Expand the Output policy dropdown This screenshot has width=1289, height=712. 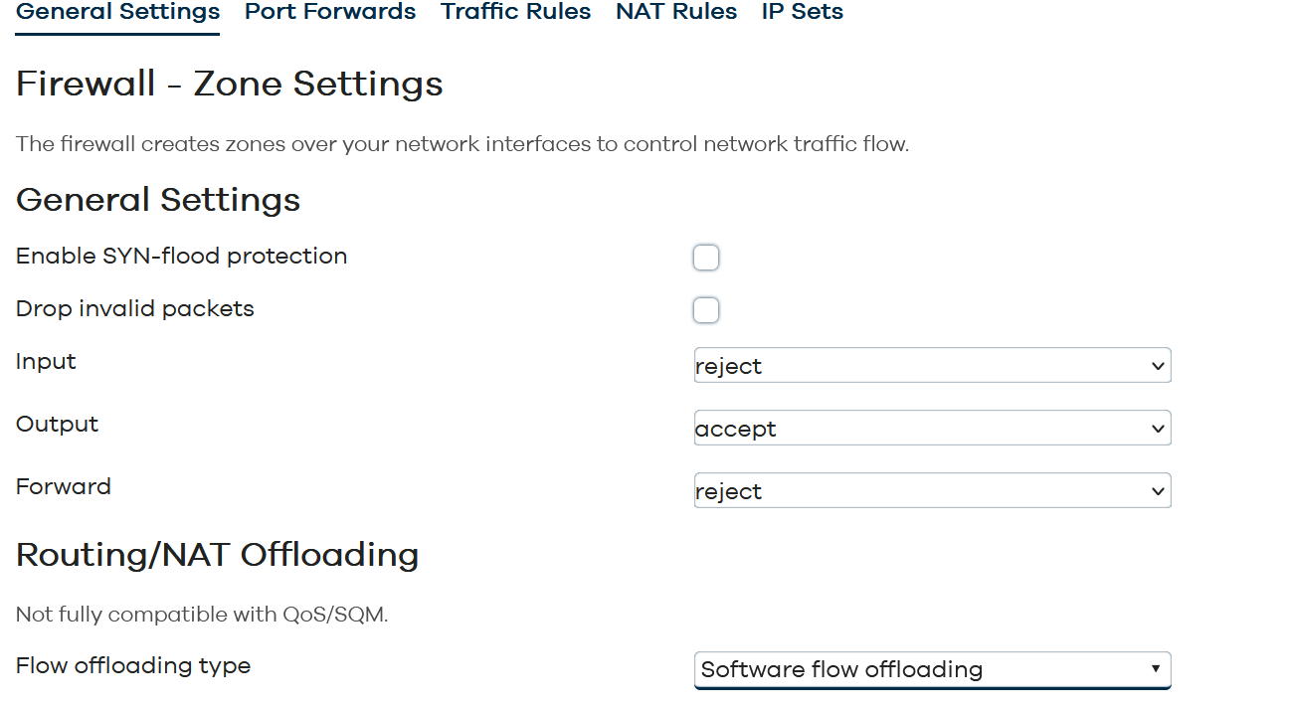pyautogui.click(x=932, y=429)
